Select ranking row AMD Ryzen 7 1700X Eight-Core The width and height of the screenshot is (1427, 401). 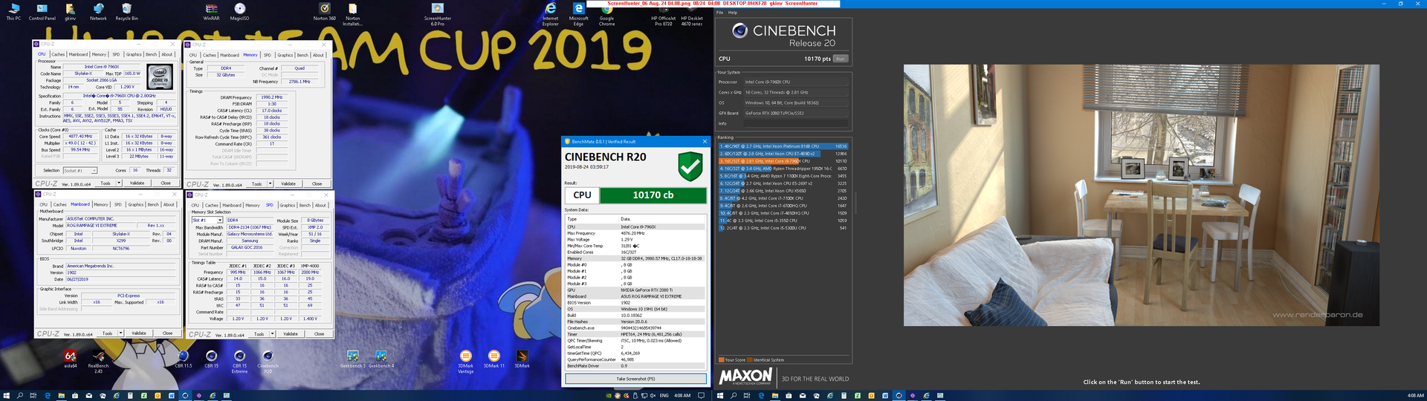783,176
